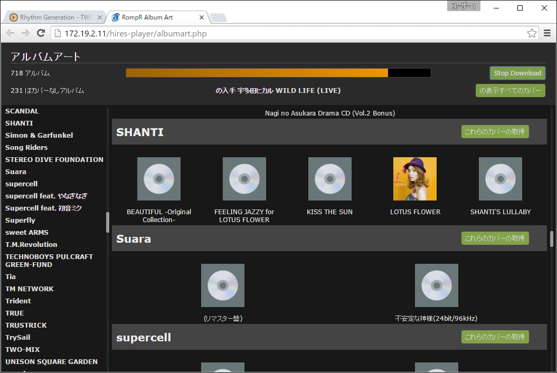Click the SHANTI section heading
Screen dimensions: 557x373
click(x=140, y=132)
